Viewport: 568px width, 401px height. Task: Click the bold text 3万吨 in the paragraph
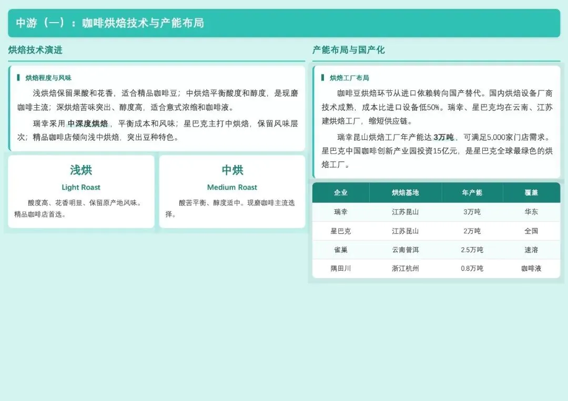coord(443,137)
